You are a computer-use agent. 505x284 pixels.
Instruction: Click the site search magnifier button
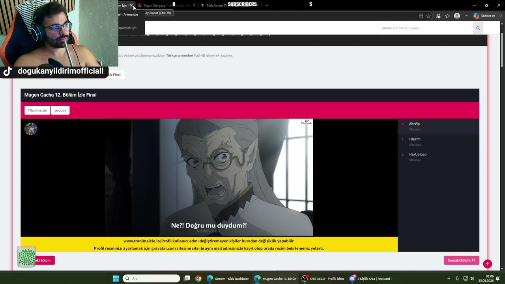tap(478, 28)
